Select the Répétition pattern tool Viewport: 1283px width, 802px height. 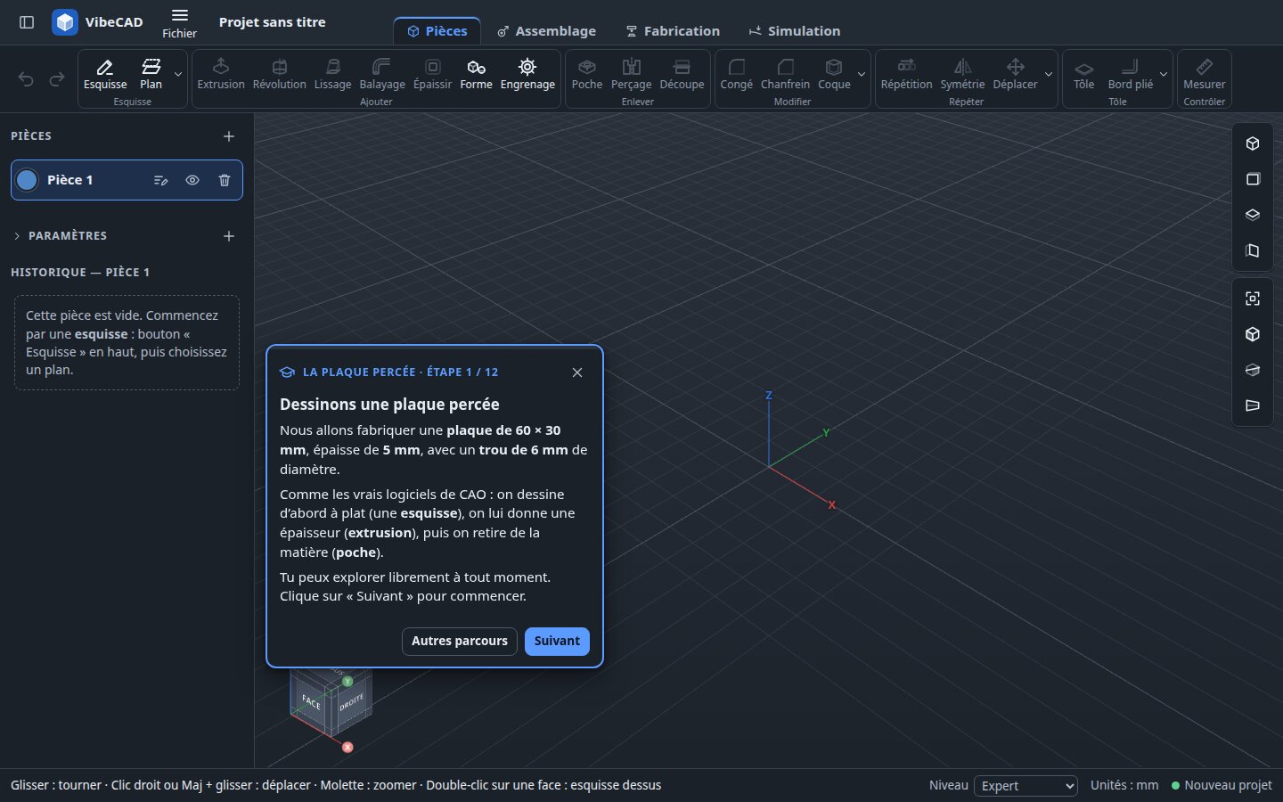point(907,74)
